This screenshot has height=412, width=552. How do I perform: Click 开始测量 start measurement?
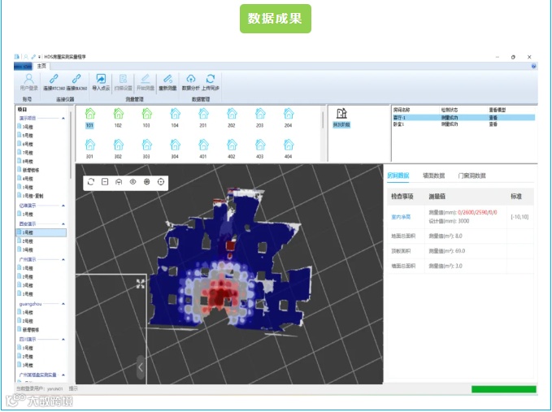click(x=146, y=82)
